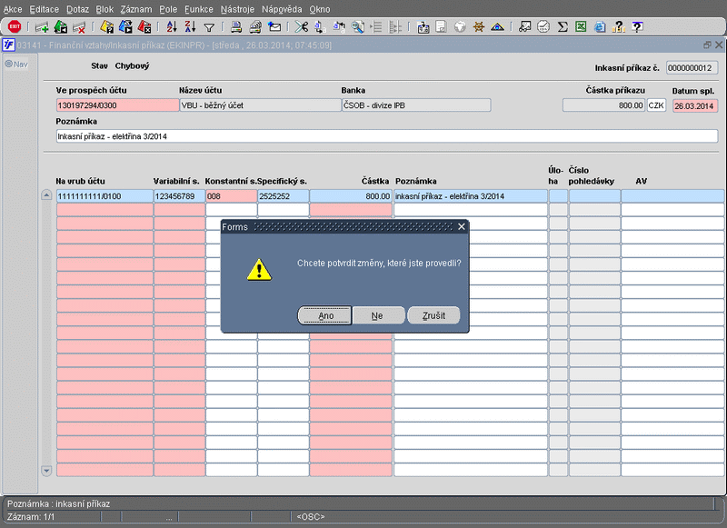This screenshot has width=727, height=528.
Task: Sort descending with the Z-A icon
Action: (x=190, y=27)
